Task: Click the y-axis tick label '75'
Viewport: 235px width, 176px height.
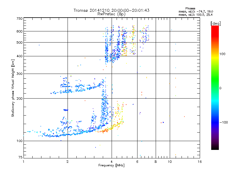Action: click(x=21, y=157)
